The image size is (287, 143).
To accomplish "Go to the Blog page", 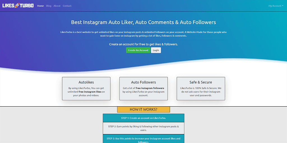I will [x=49, y=6].
